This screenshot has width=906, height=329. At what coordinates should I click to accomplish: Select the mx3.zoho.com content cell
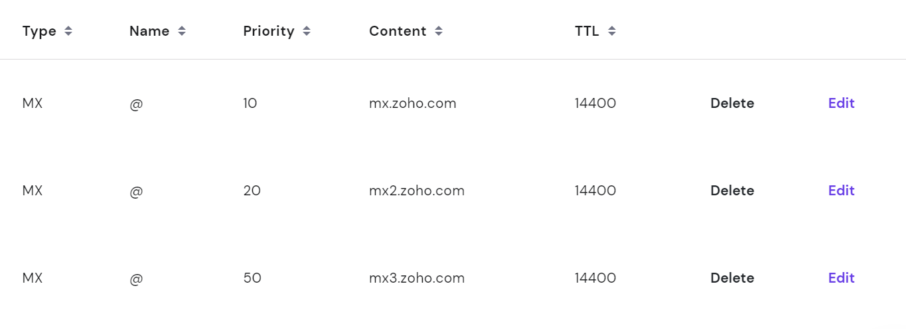tap(417, 278)
